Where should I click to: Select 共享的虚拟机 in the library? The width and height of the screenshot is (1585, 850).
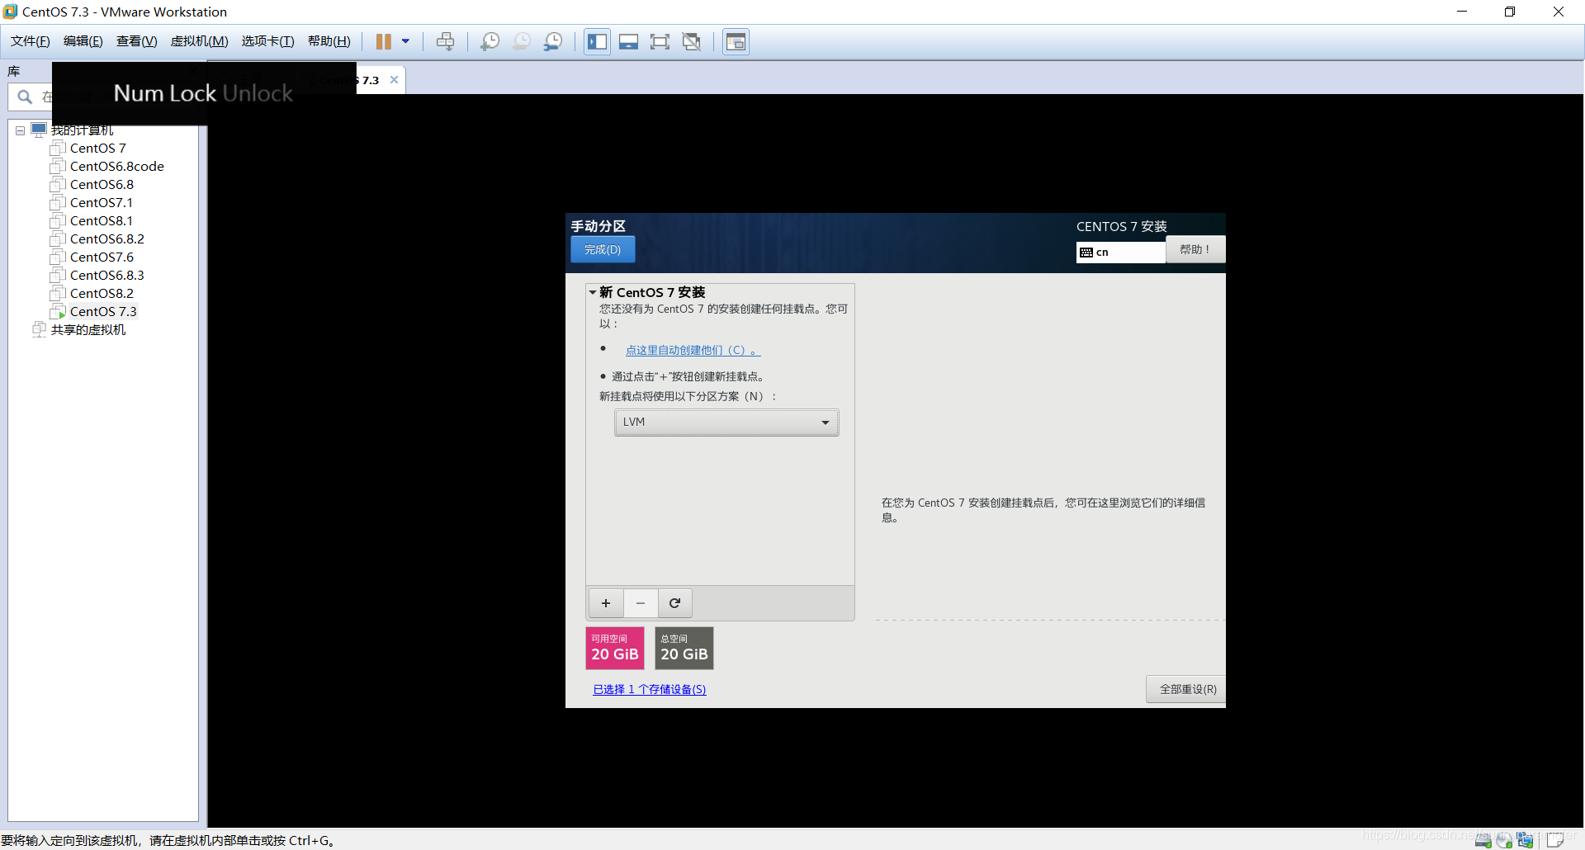pos(88,330)
